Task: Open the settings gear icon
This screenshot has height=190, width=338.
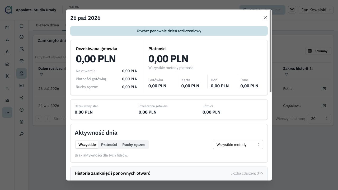Action: point(22,122)
